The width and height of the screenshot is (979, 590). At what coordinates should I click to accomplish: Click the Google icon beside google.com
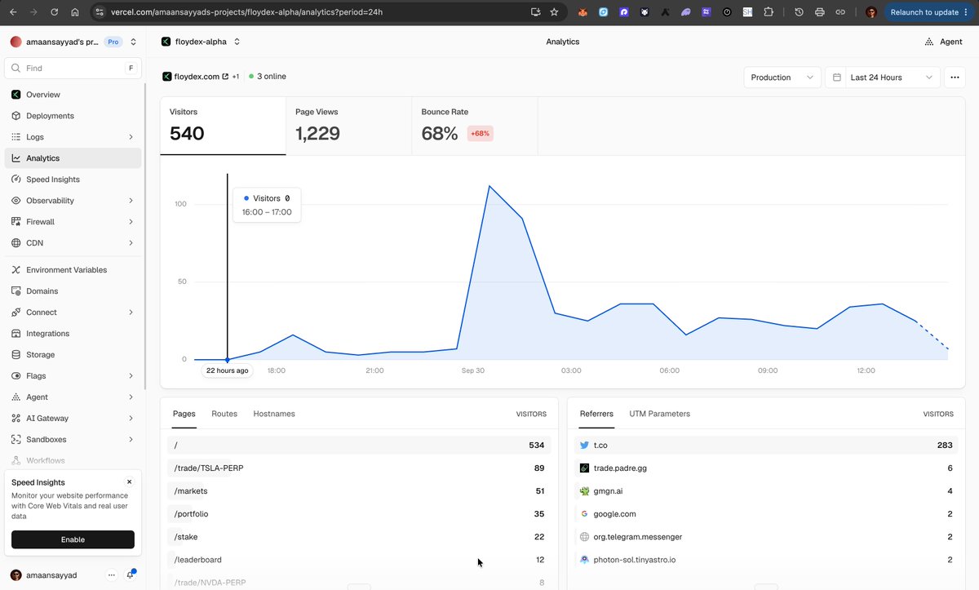[x=584, y=514]
